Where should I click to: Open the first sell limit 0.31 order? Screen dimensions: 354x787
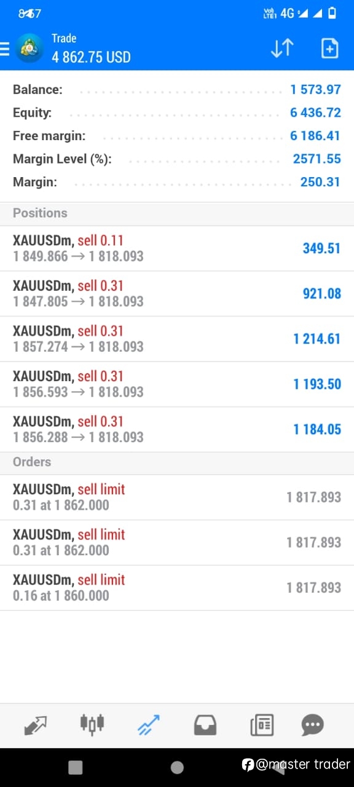click(177, 497)
